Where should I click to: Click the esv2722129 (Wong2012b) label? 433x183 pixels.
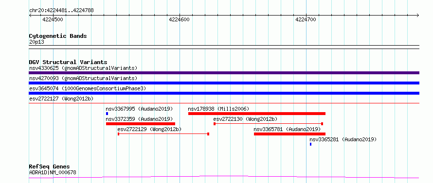(149, 129)
